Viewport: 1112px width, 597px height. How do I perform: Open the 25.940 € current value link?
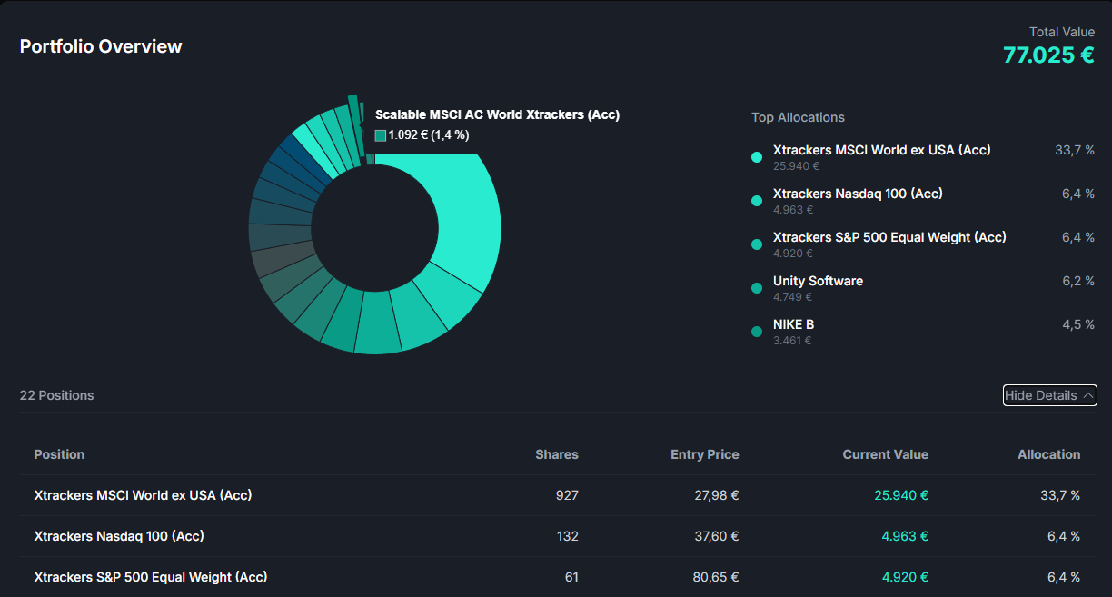pyautogui.click(x=900, y=495)
